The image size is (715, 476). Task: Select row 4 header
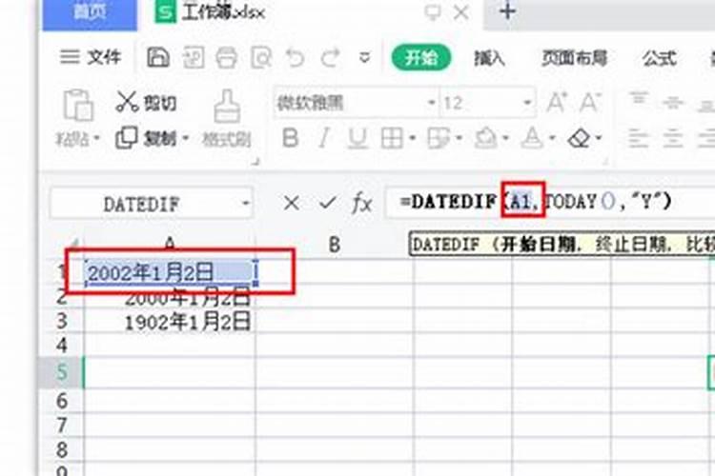point(62,346)
